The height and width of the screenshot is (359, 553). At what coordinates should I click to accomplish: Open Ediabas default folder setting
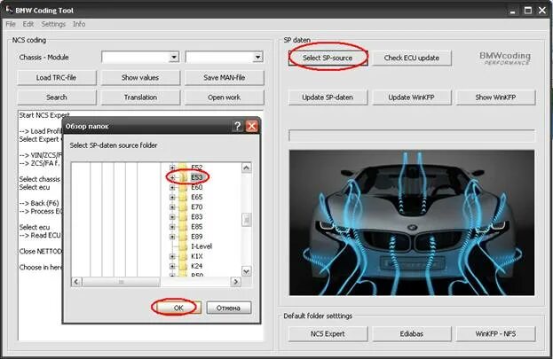(x=412, y=333)
